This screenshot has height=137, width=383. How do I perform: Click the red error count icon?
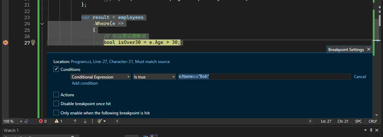coord(41,121)
